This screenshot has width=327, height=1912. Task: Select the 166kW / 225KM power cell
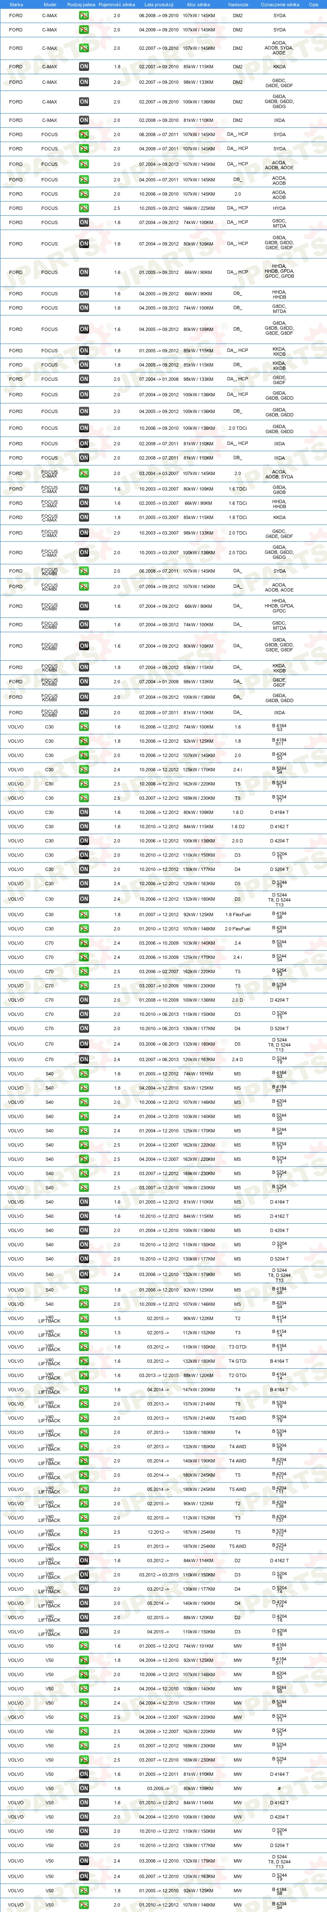tap(199, 209)
